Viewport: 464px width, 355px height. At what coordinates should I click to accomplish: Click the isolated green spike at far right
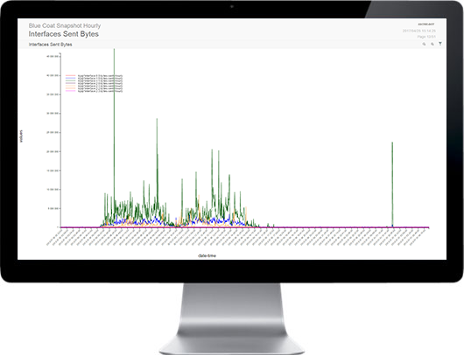tap(392, 184)
